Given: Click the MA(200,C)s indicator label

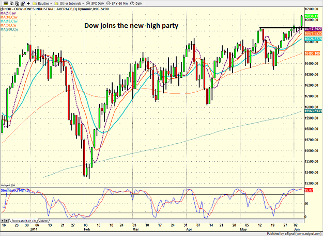Looking at the screenshot, I should tap(9, 29).
